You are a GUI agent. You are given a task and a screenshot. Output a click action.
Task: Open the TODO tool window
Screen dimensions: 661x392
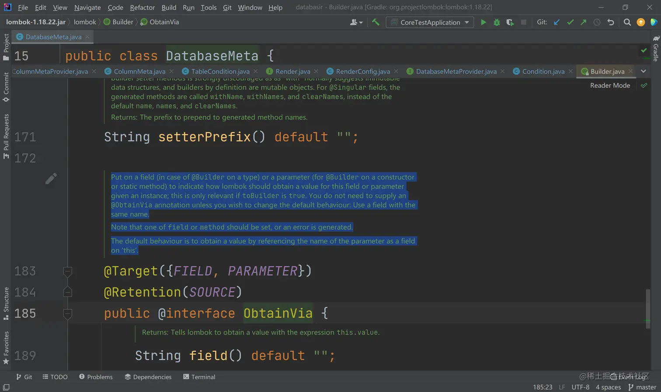coord(55,377)
